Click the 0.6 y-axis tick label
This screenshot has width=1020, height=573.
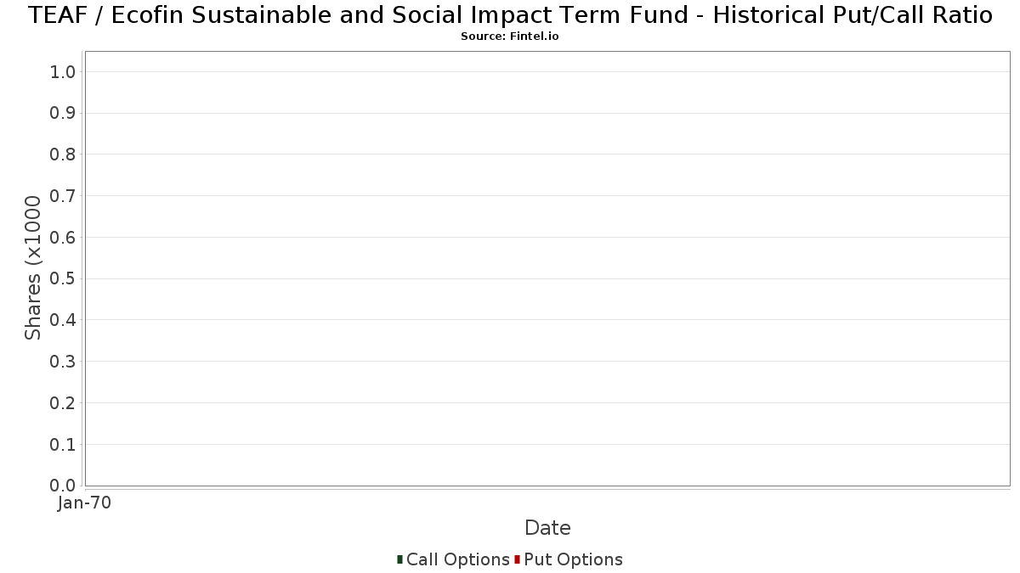pyautogui.click(x=63, y=238)
